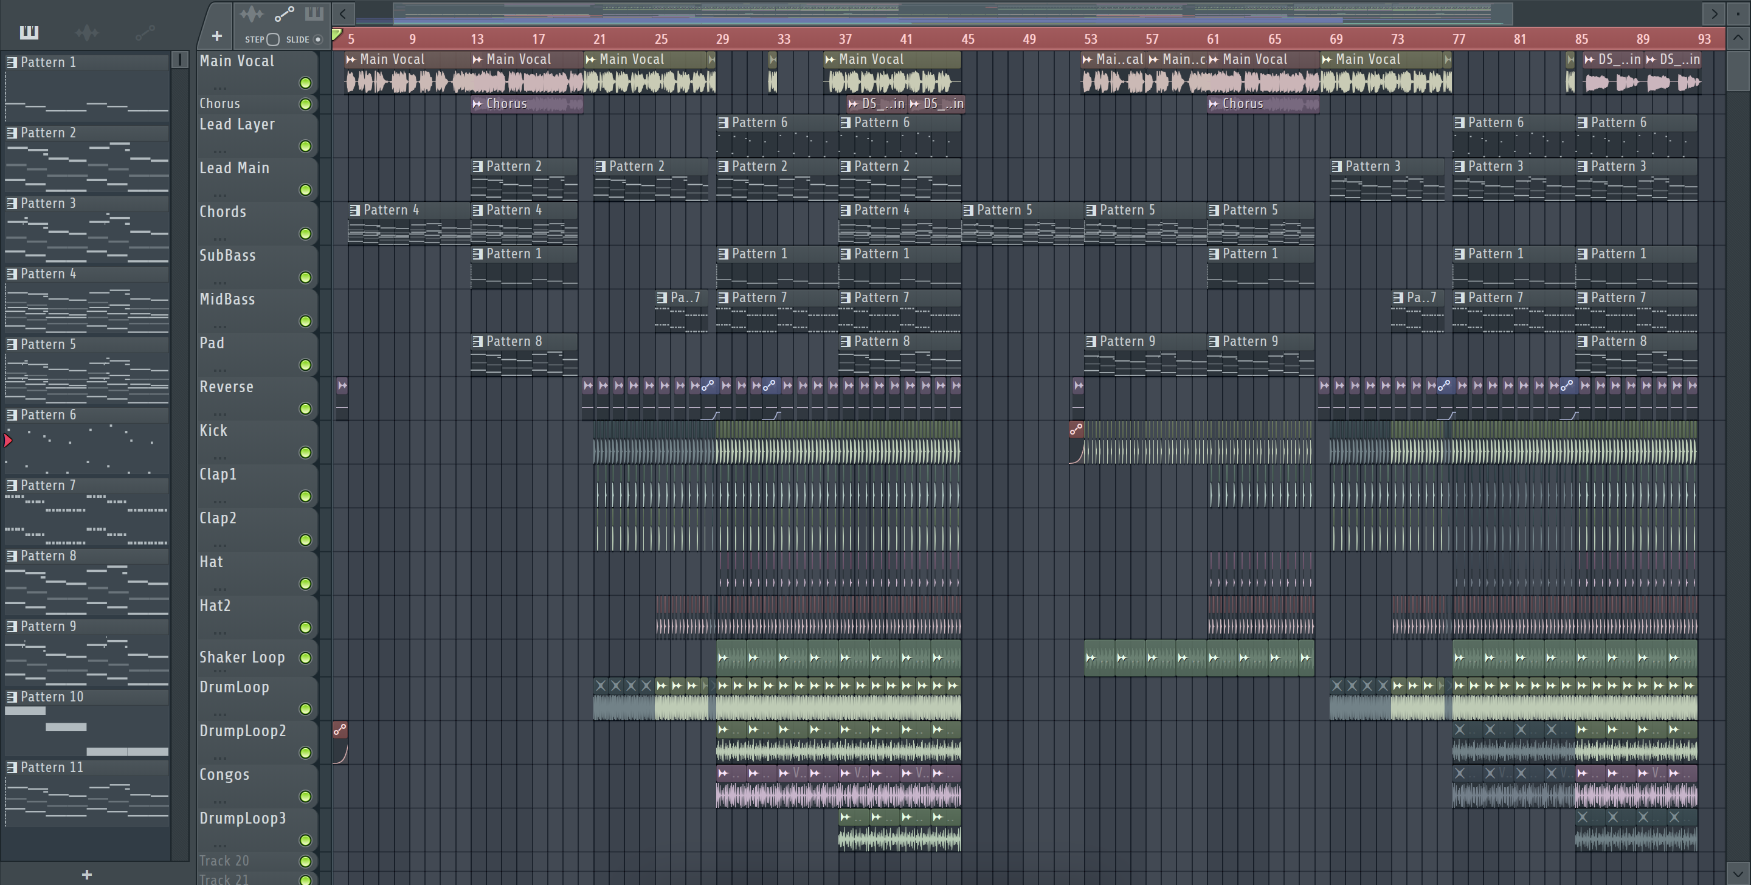Mute the Track 20 row
This screenshot has width=1751, height=885.
[305, 862]
